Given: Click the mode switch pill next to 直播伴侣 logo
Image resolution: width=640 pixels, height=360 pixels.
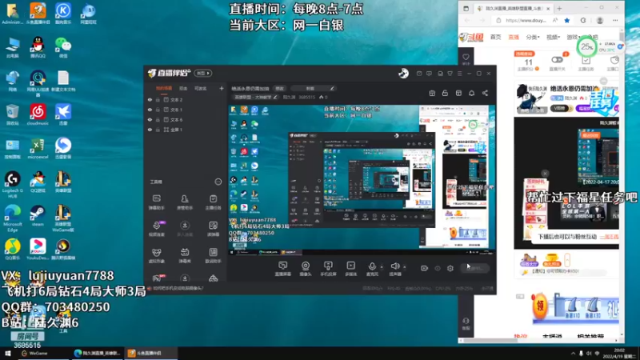Looking at the screenshot, I should click(203, 73).
